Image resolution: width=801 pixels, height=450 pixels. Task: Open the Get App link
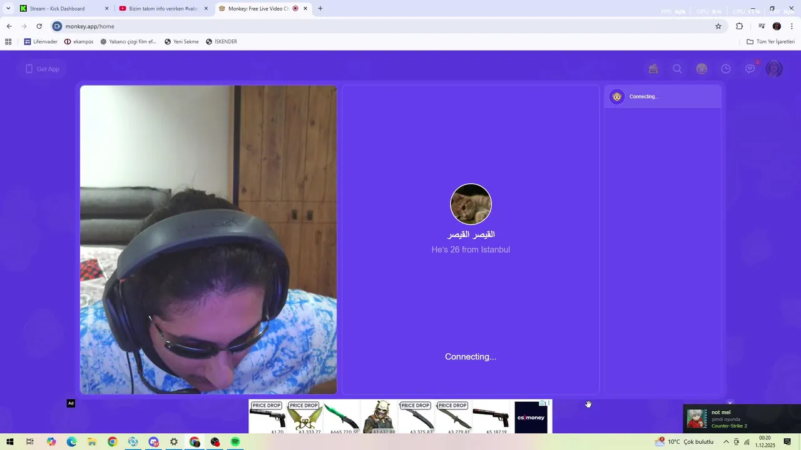tap(43, 69)
